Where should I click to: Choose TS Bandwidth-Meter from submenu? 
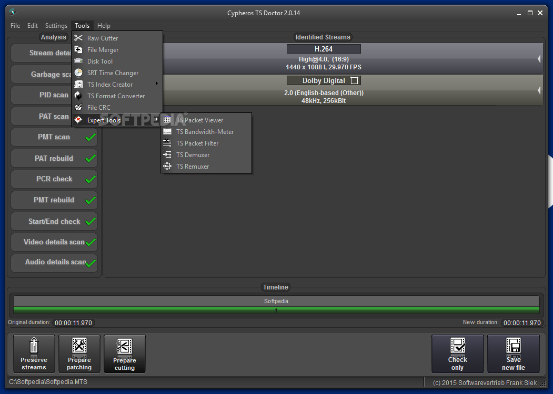(206, 132)
